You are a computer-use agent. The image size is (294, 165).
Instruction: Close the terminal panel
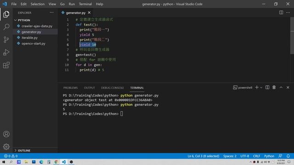pos(288,88)
